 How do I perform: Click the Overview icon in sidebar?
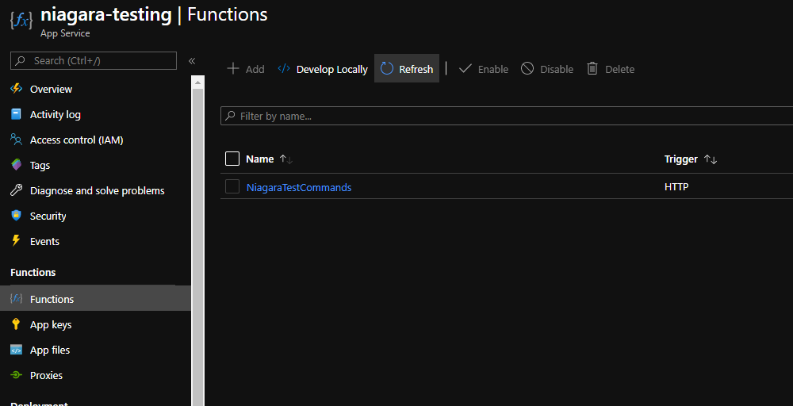16,89
